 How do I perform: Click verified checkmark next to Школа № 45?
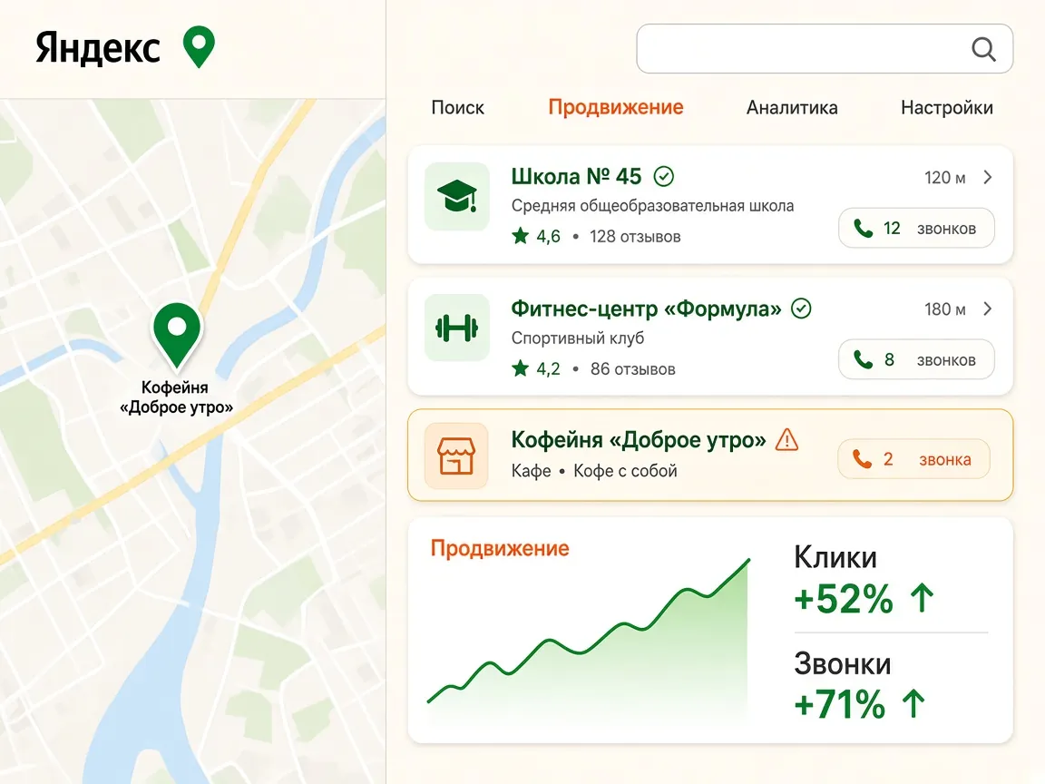click(664, 176)
